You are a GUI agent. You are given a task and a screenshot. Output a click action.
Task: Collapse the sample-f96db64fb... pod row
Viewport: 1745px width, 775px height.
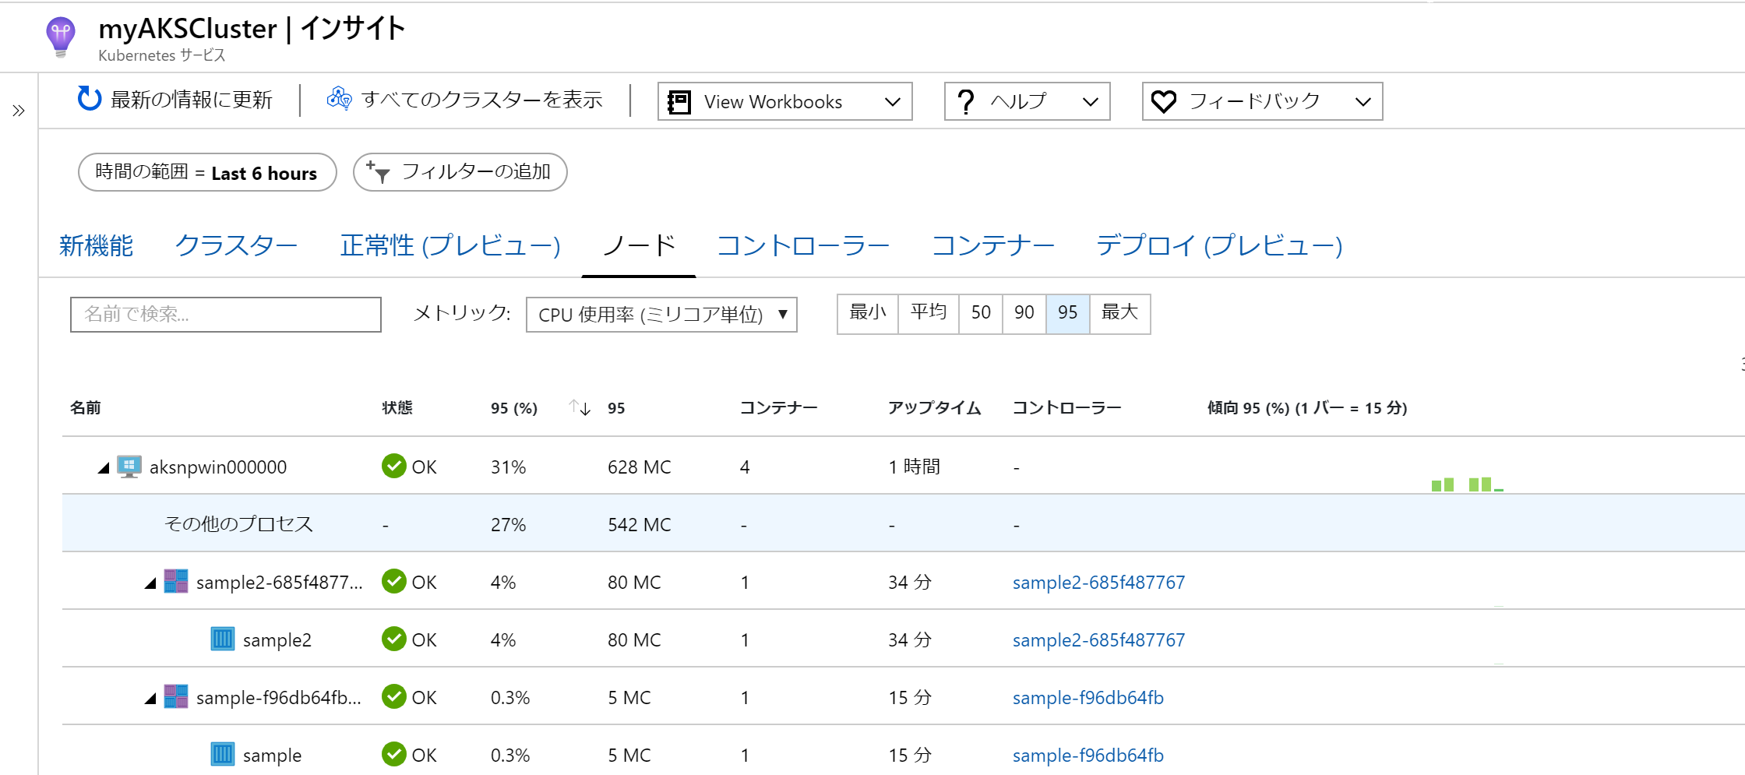click(150, 699)
